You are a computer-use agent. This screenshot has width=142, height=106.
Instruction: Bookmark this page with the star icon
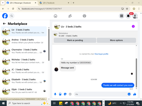127,9
